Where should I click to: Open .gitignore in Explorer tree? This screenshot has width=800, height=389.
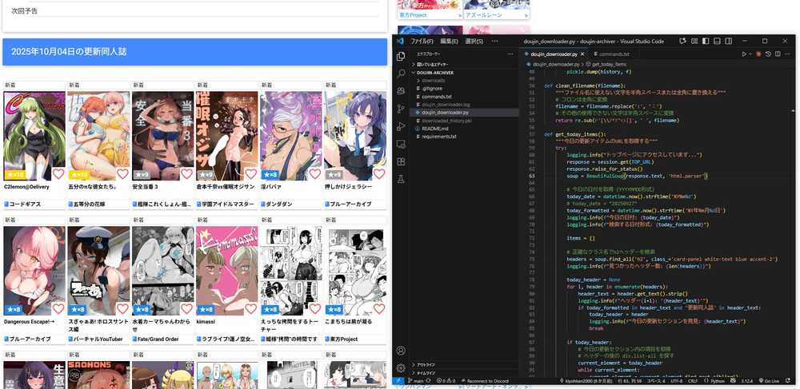click(x=463, y=89)
